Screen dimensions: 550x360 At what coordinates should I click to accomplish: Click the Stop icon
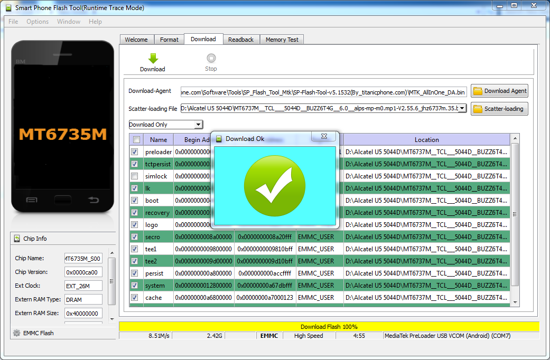pos(211,58)
